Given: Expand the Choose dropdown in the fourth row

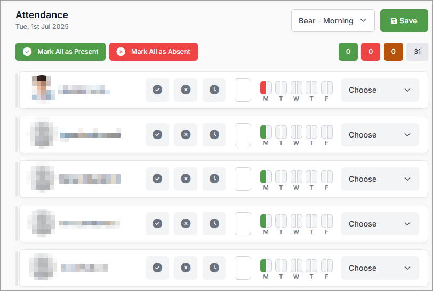Looking at the screenshot, I should (x=380, y=223).
